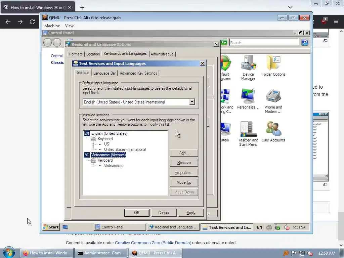
Task: Reload the browser page
Action: point(32,22)
